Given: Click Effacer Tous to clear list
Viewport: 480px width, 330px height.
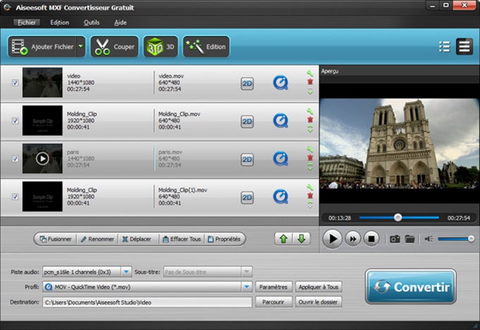Looking at the screenshot, I should point(182,239).
